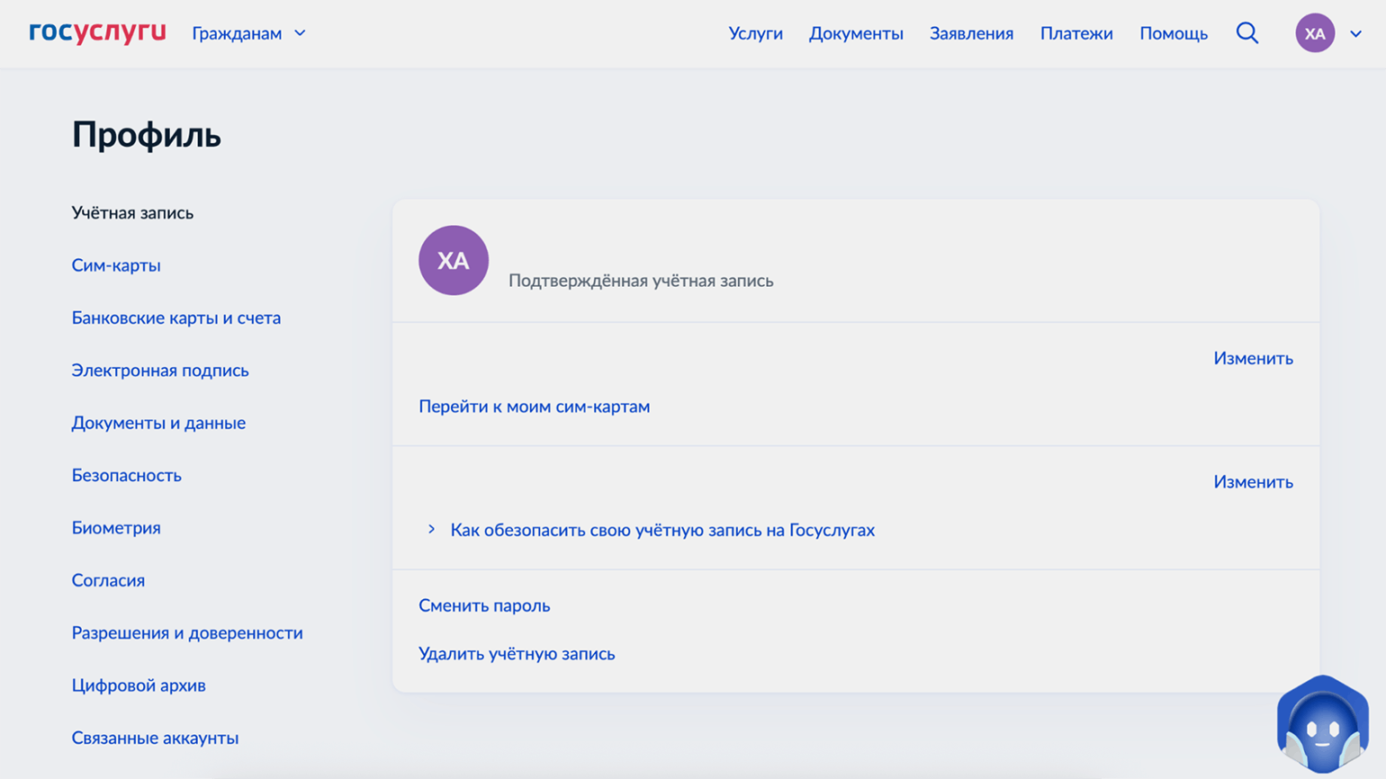Open the search magnifier icon
The height and width of the screenshot is (779, 1386).
pos(1246,33)
